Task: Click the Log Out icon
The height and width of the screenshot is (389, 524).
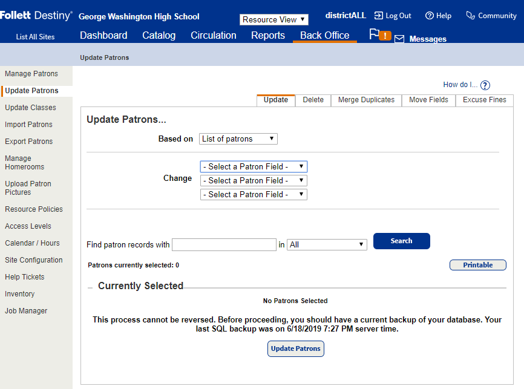Action: 379,15
